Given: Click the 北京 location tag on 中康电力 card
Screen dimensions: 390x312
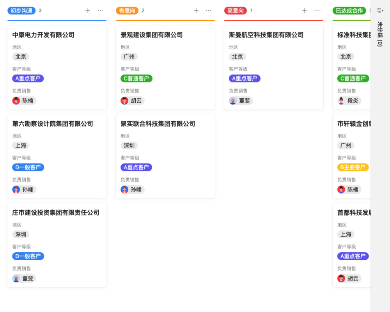Looking at the screenshot, I should pos(20,57).
